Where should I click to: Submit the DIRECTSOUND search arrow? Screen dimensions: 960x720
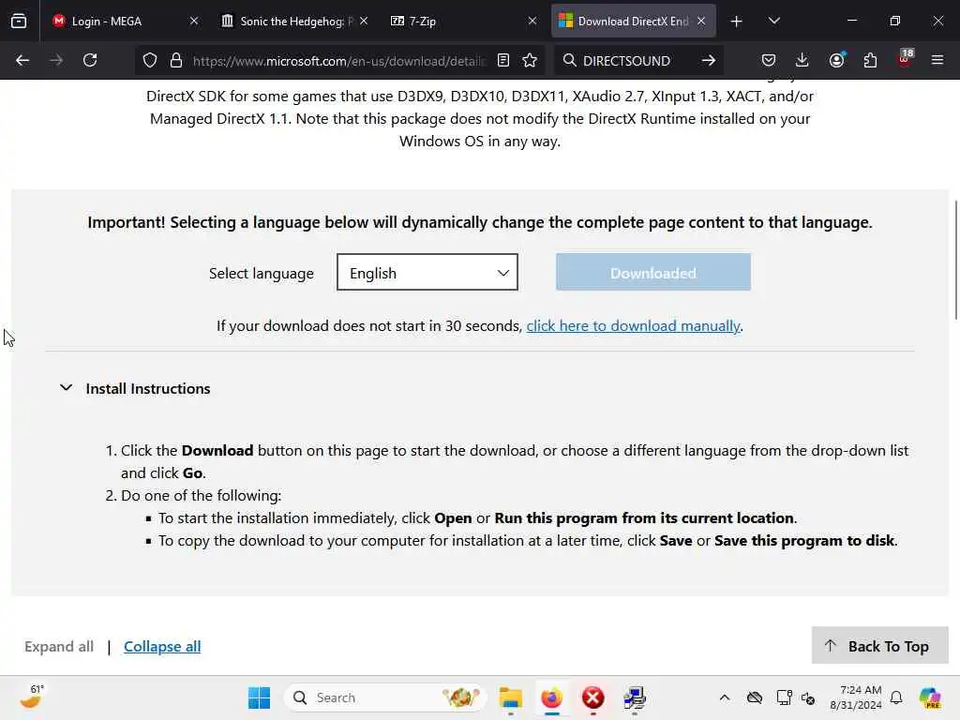(x=709, y=60)
